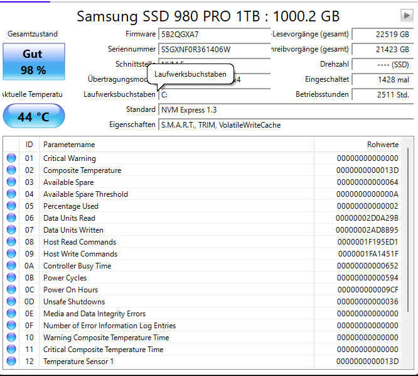Click the 44 °C temperature indicator

34,116
